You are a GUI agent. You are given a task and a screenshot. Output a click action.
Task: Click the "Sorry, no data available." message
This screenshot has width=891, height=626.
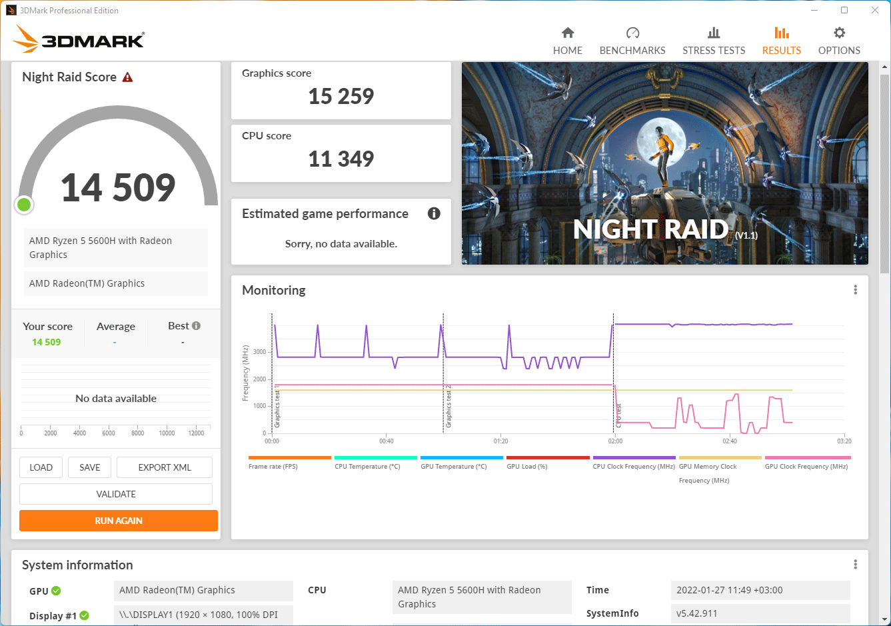pos(341,244)
